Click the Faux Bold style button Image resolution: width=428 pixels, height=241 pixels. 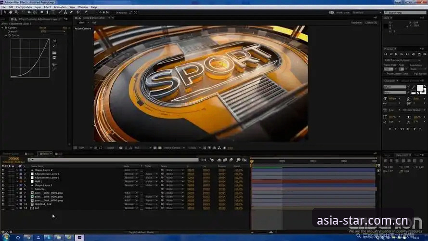[390, 129]
